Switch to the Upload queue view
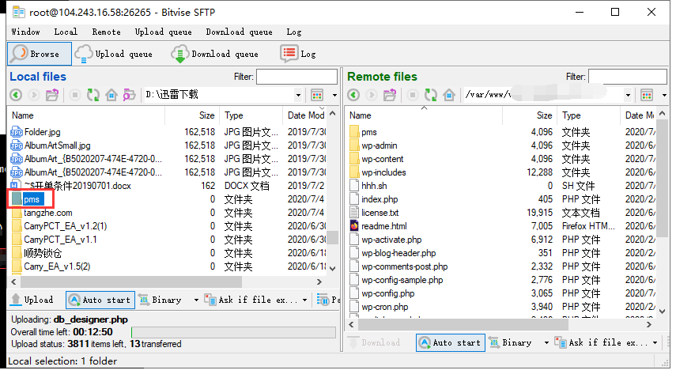676x374 pixels. click(114, 54)
